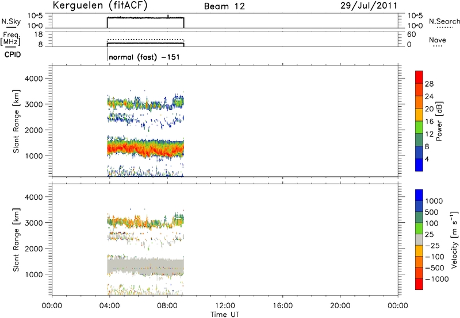The height and width of the screenshot is (318, 460).
Task: Click the strong red echo band in the power panel
Action: pyautogui.click(x=145, y=149)
